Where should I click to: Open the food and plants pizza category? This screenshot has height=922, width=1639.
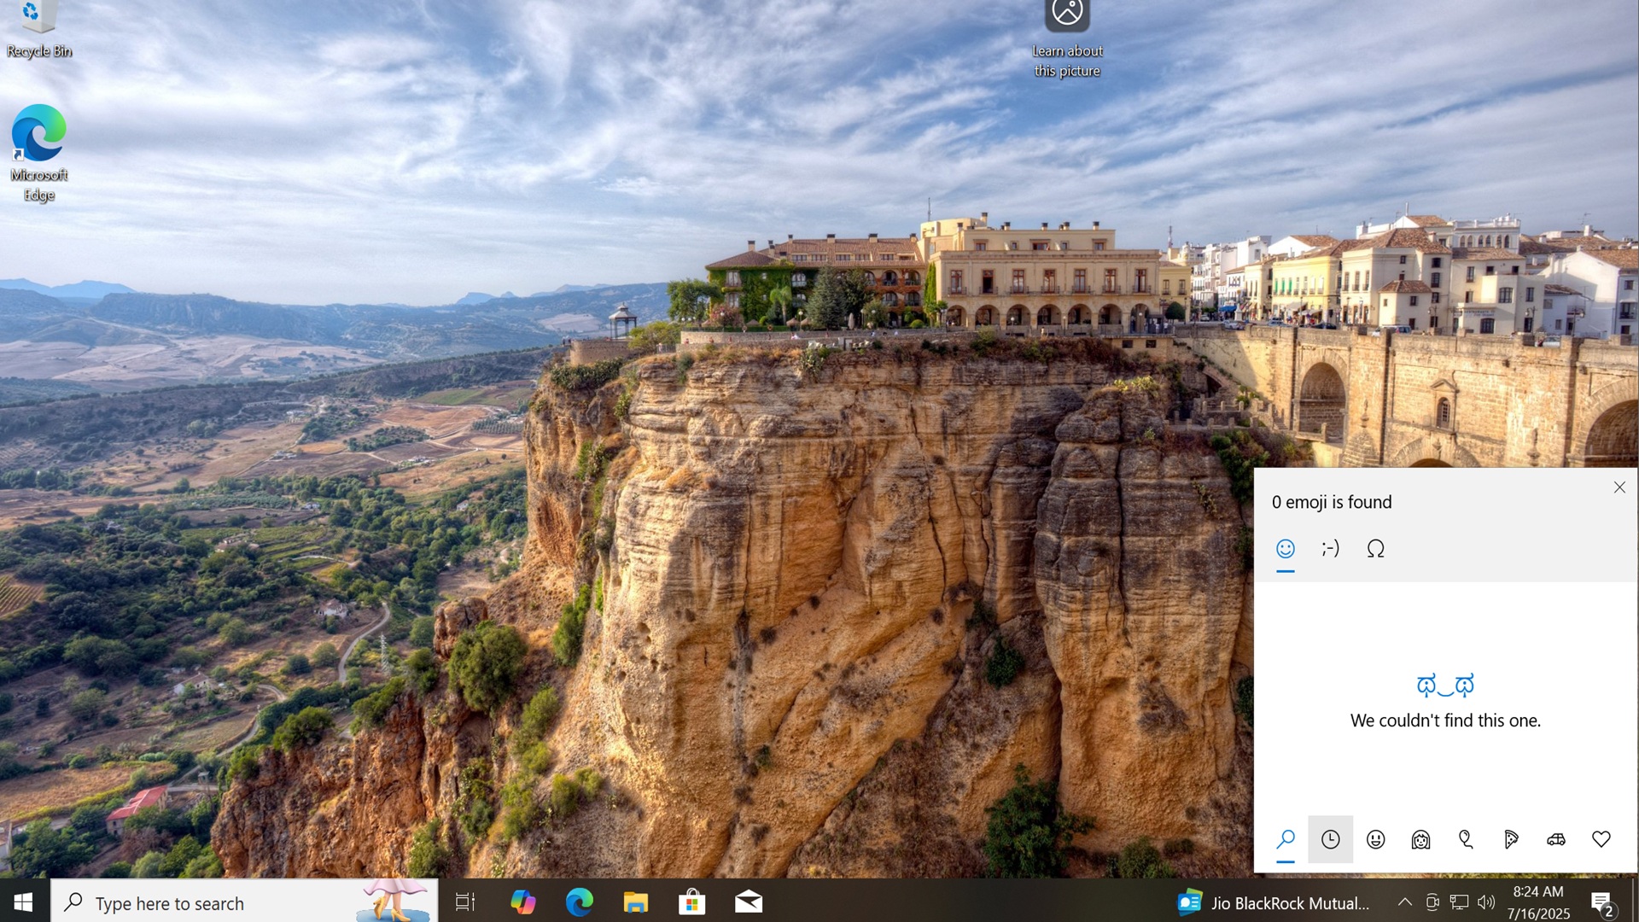pos(1511,839)
